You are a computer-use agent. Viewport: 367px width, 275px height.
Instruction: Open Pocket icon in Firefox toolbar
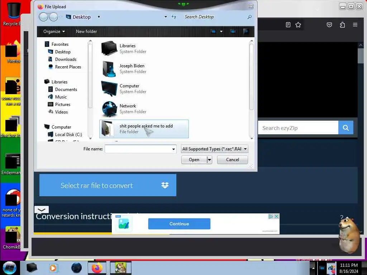pos(329,25)
